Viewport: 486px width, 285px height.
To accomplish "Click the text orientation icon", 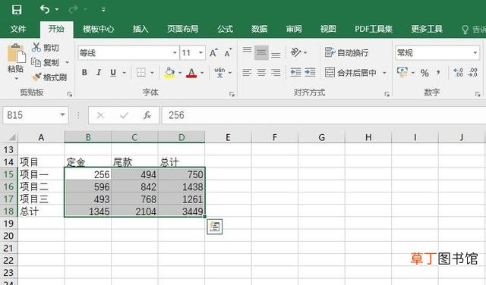I will (296, 52).
